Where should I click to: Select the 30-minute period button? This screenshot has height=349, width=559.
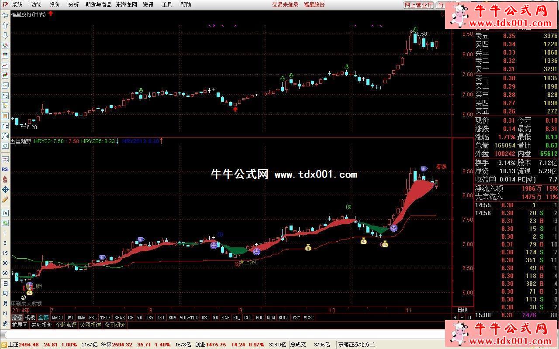point(5,263)
